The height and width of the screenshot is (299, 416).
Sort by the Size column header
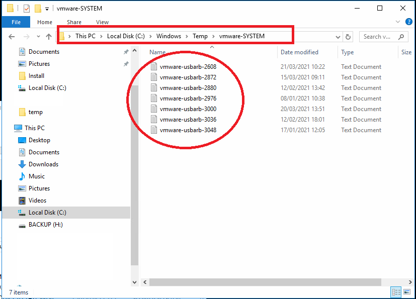(x=406, y=52)
